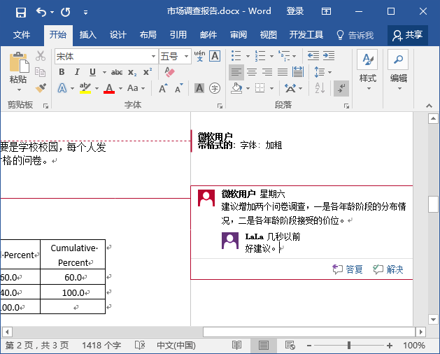
Task: Toggle Bold formatting
Action: click(x=62, y=72)
